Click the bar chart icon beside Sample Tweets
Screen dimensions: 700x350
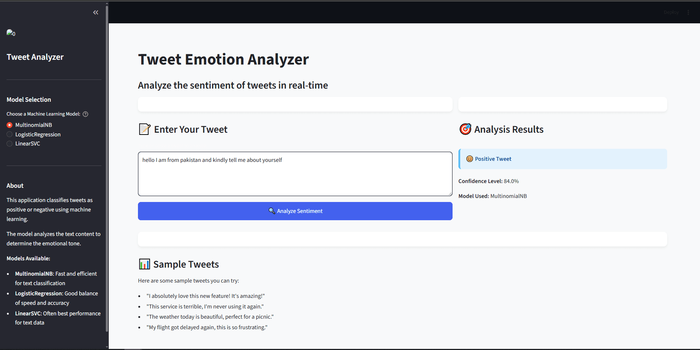144,264
